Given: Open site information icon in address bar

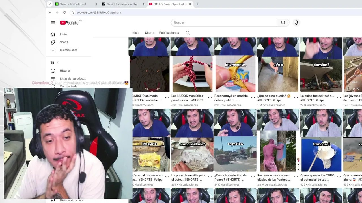Looking at the screenshot, I should (73, 12).
